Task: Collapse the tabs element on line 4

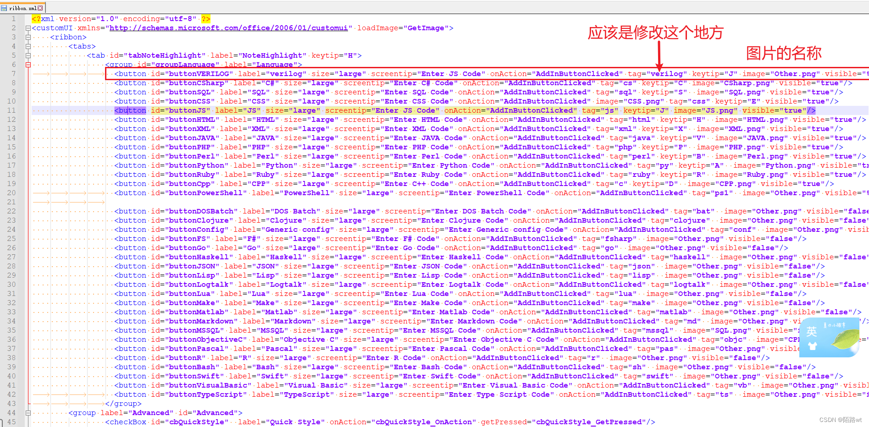Action: click(28, 46)
